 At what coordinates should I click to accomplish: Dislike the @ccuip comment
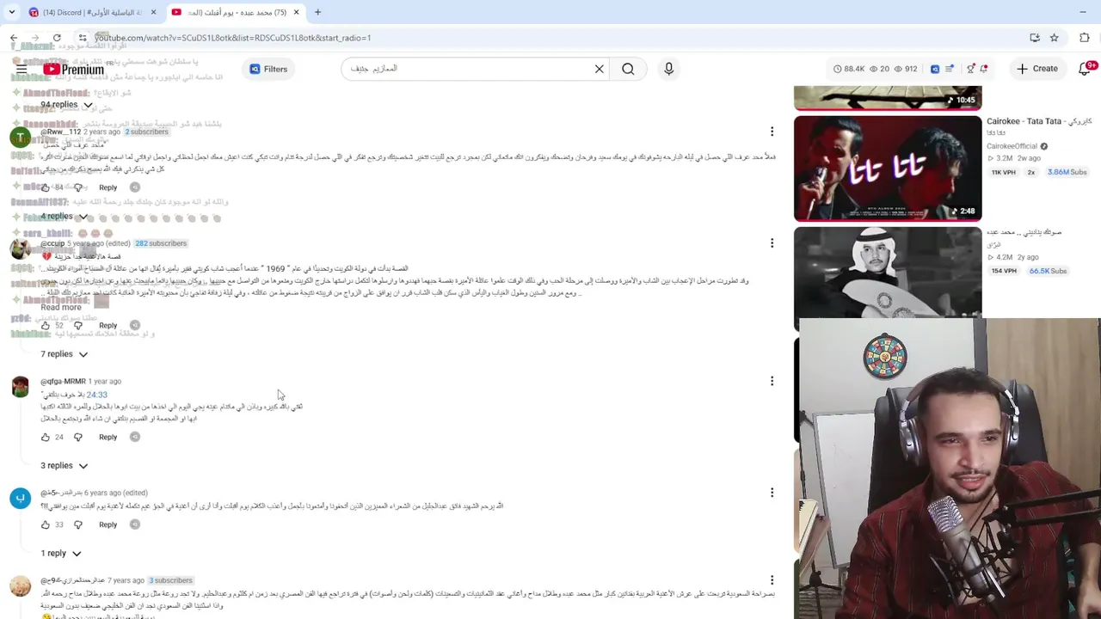[78, 326]
